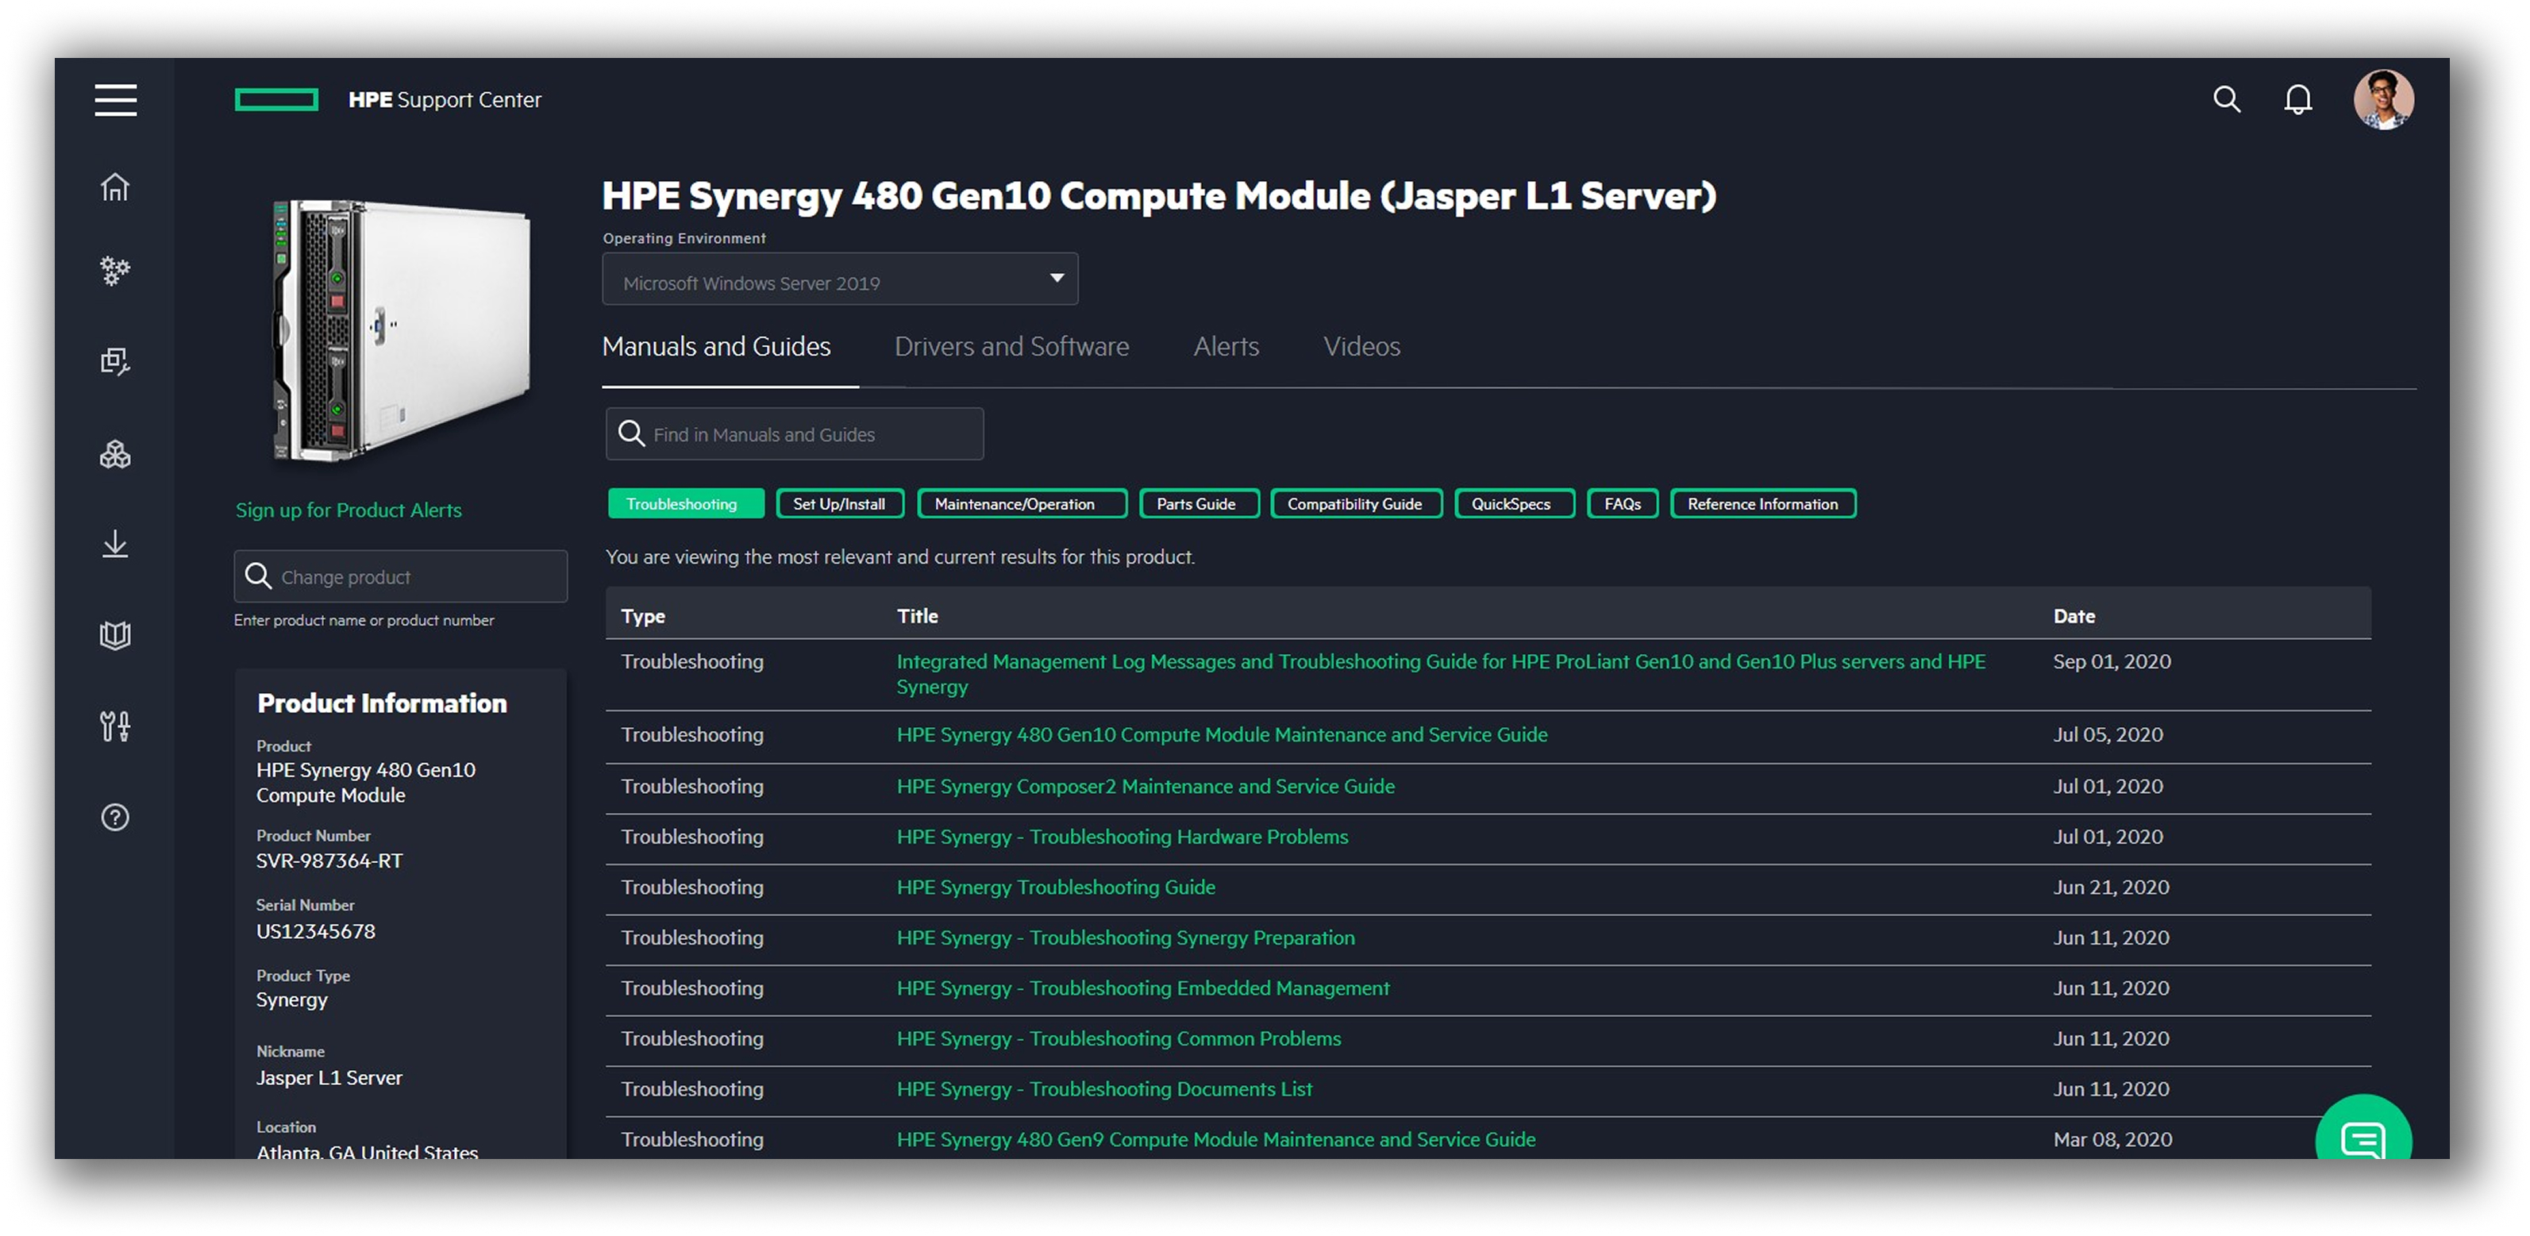
Task: Switch to the Alerts tab
Action: click(x=1226, y=346)
